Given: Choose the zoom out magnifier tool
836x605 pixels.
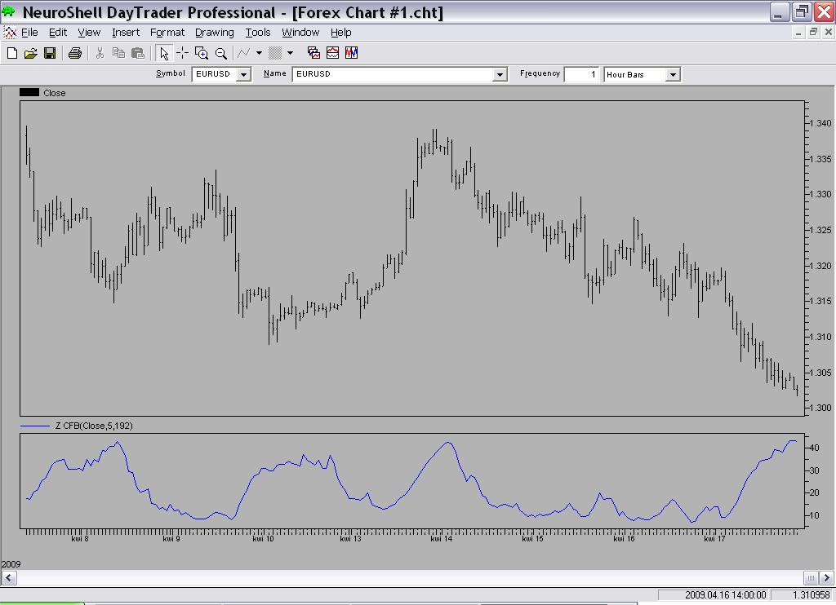Looking at the screenshot, I should pyautogui.click(x=220, y=53).
